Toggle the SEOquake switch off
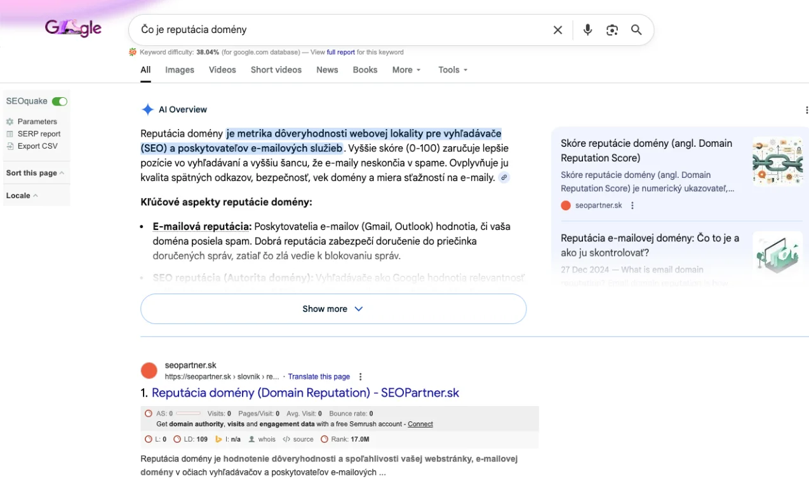This screenshot has height=488, width=809. coord(60,101)
